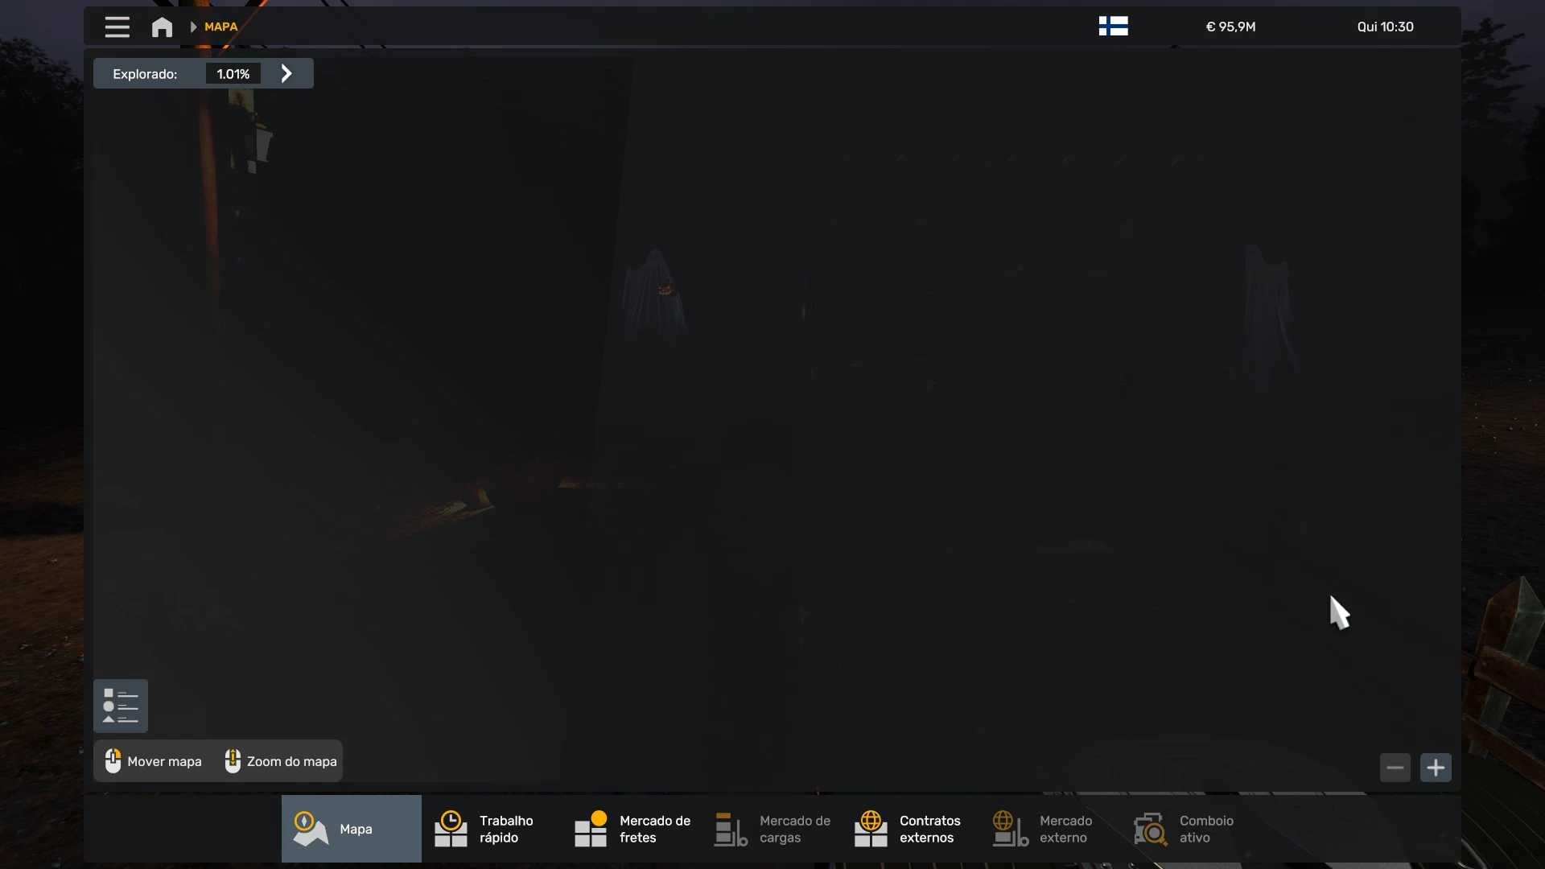Go to the home screen icon

point(162,27)
